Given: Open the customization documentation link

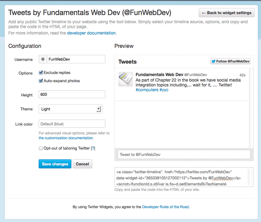Looking at the screenshot, I should click(x=66, y=138).
